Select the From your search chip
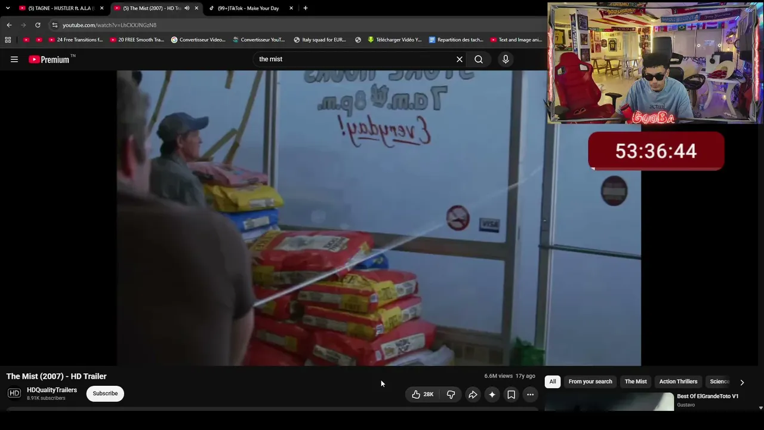764x430 pixels. point(590,382)
